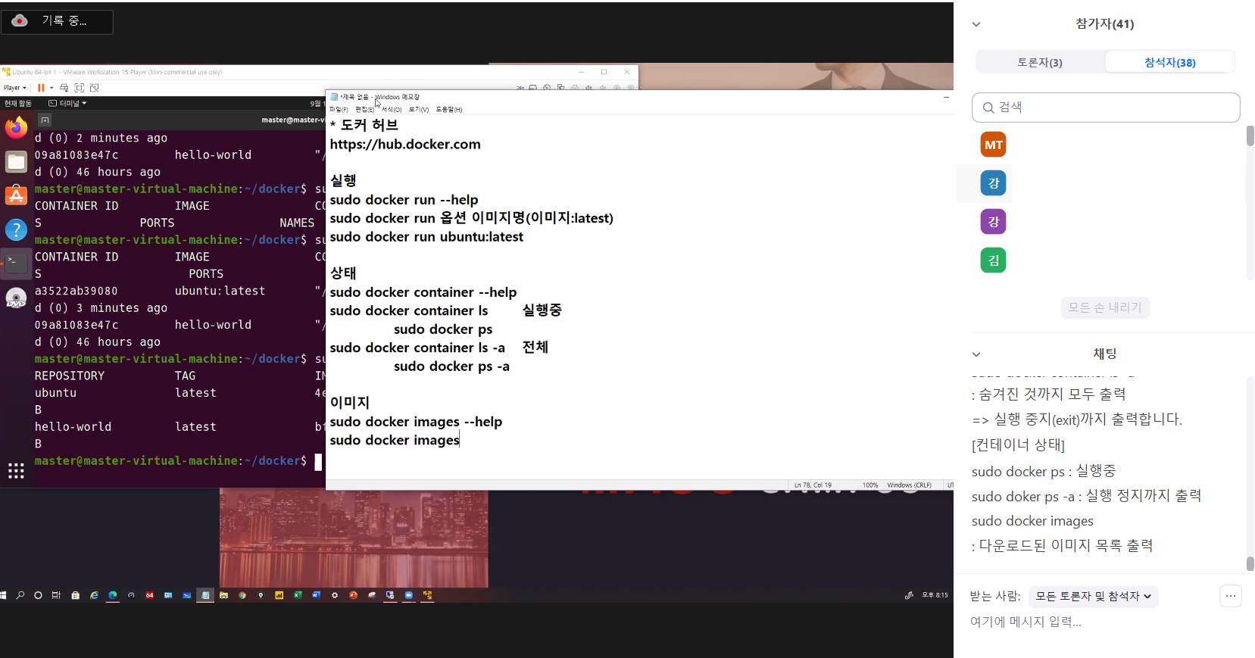This screenshot has width=1255, height=658.
Task: Click the 모든 손 내리기 button
Action: pyautogui.click(x=1104, y=307)
